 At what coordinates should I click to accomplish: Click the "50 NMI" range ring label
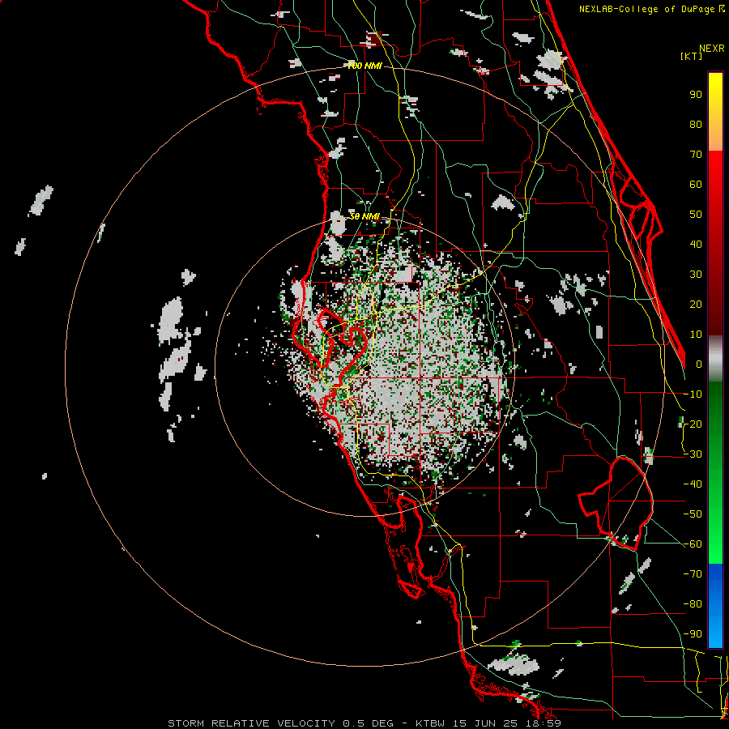(x=364, y=216)
